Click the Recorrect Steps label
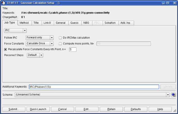This screenshot has width=178, height=114. coord(14,55)
